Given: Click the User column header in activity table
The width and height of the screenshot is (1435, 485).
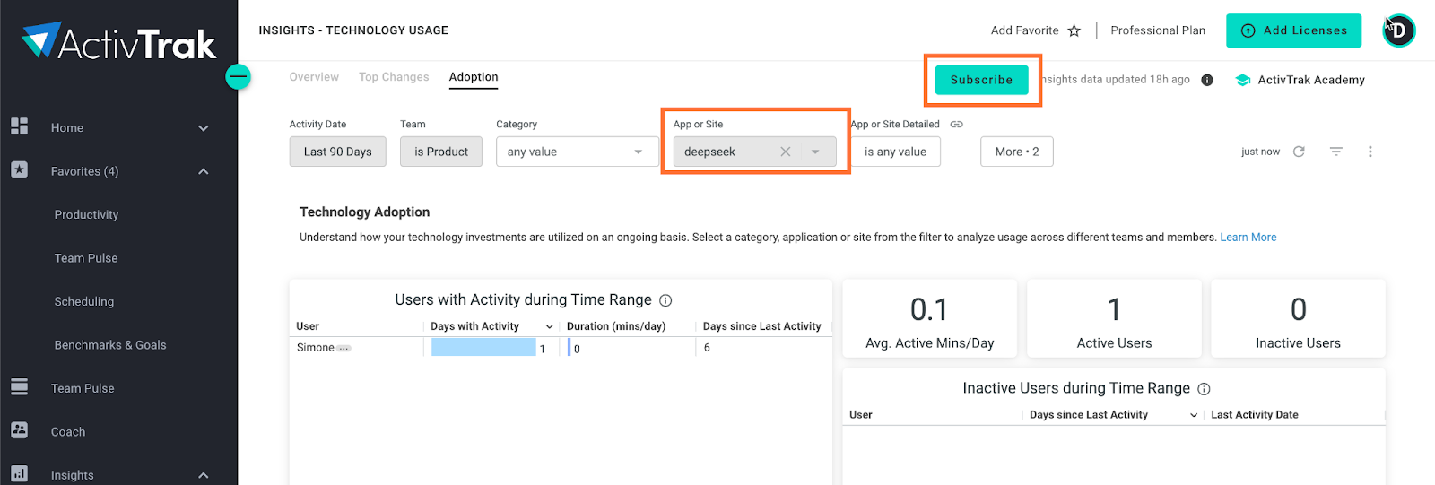Looking at the screenshot, I should (308, 326).
